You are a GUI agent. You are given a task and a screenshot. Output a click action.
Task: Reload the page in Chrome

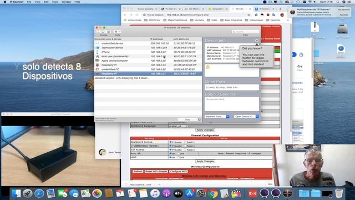[x=137, y=15]
